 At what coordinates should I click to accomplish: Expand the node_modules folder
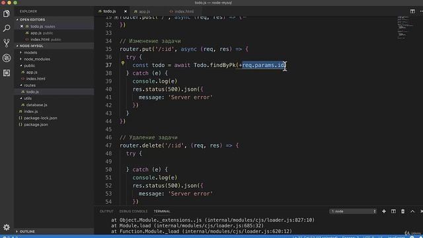pyautogui.click(x=37, y=59)
